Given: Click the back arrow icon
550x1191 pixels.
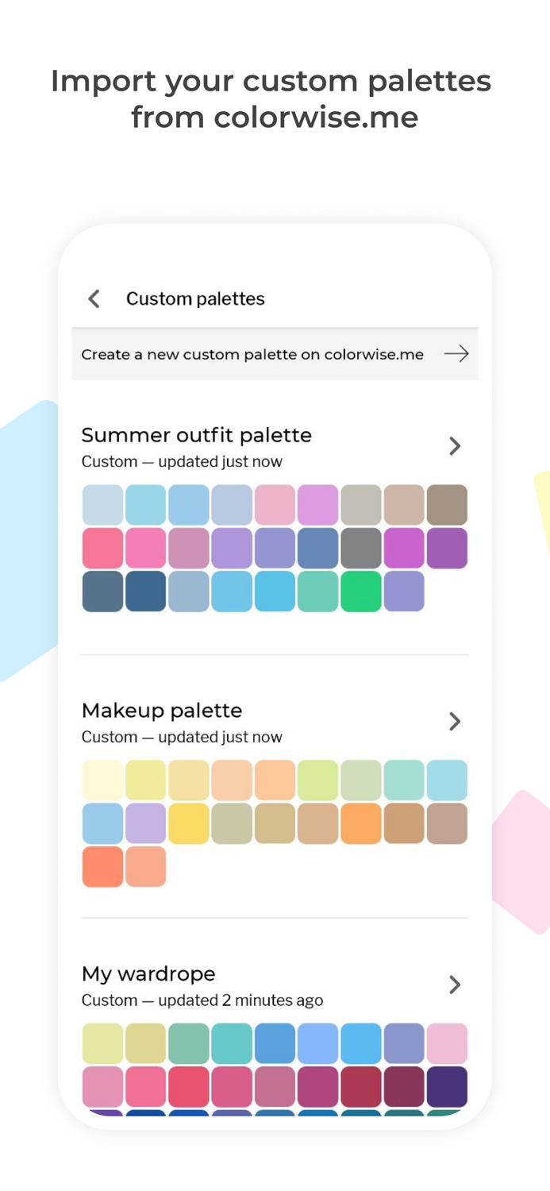Looking at the screenshot, I should (x=94, y=299).
